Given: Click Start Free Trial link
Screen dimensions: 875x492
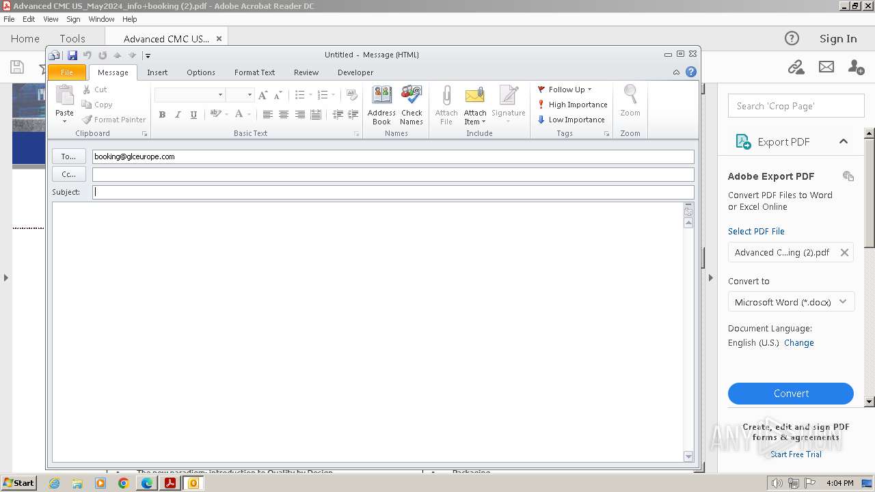Looking at the screenshot, I should click(796, 454).
